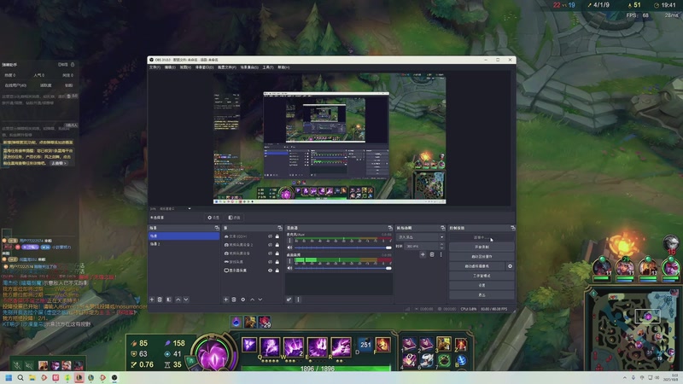Open Settings from the Controls panel
The height and width of the screenshot is (384, 683).
pos(482,285)
